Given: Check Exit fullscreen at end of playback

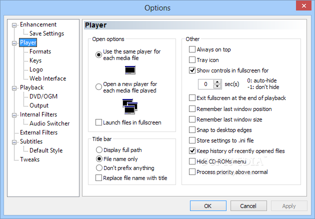Looking at the screenshot, I should (x=192, y=98).
